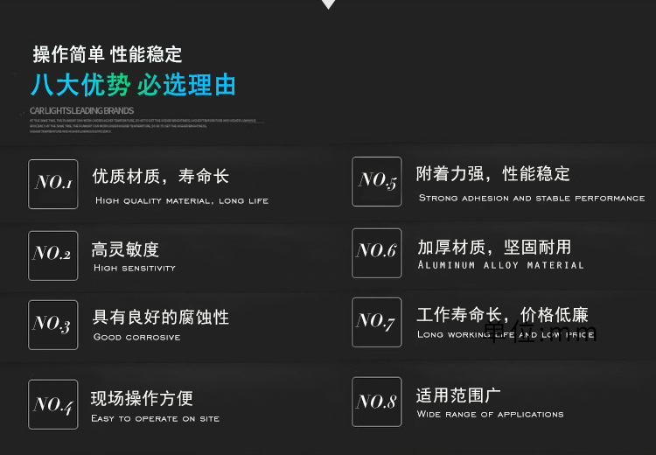The height and width of the screenshot is (455, 656).
Task: Click the text 优质材质,寿命长
Action: coord(161,176)
